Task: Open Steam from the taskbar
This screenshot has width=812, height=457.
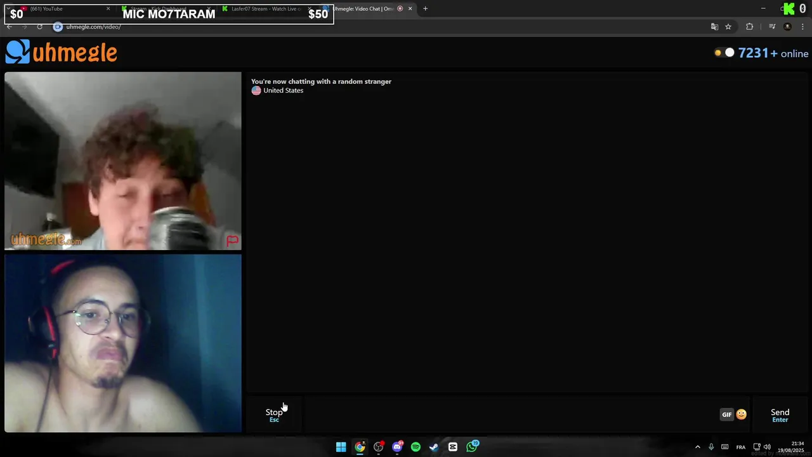Action: pos(434,447)
